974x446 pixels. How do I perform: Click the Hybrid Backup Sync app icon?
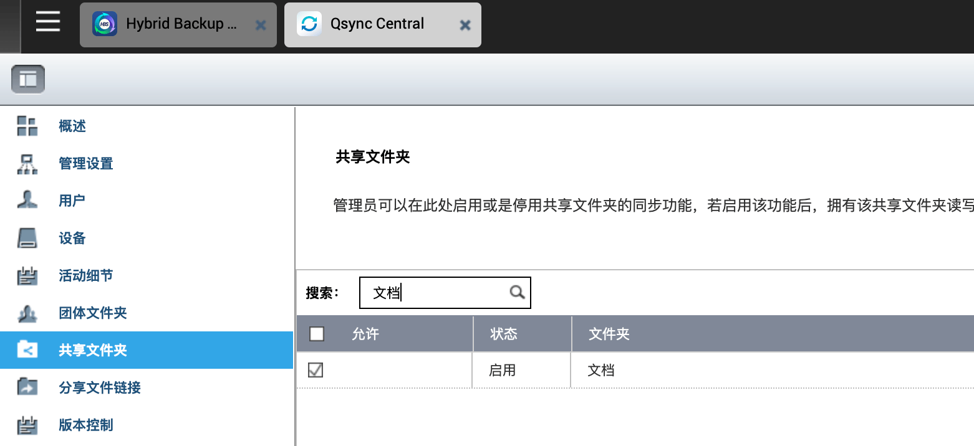click(x=105, y=24)
